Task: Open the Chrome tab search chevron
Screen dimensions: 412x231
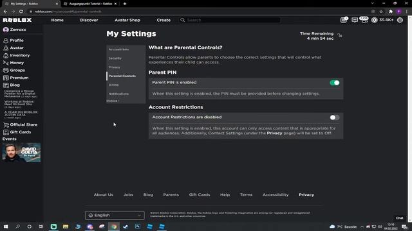Action: [372, 3]
